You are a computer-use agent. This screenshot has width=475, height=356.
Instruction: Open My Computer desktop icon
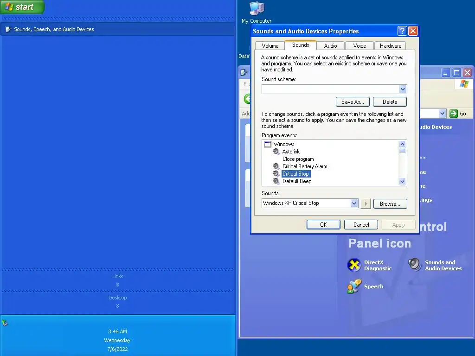[x=256, y=13]
